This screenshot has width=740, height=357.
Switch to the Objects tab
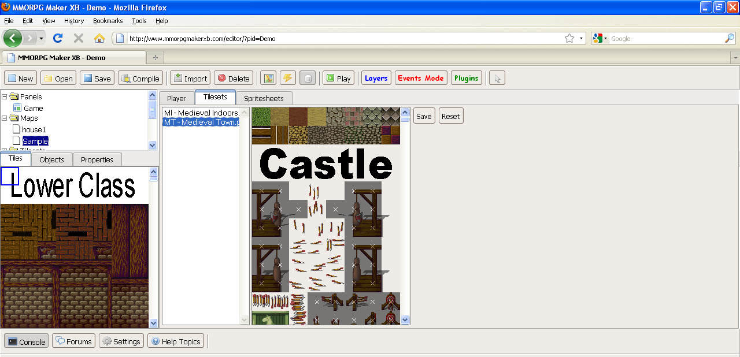(51, 159)
